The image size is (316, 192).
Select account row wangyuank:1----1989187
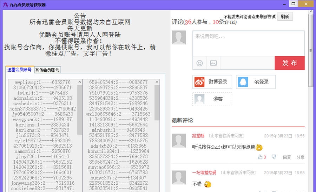click(x=42, y=119)
